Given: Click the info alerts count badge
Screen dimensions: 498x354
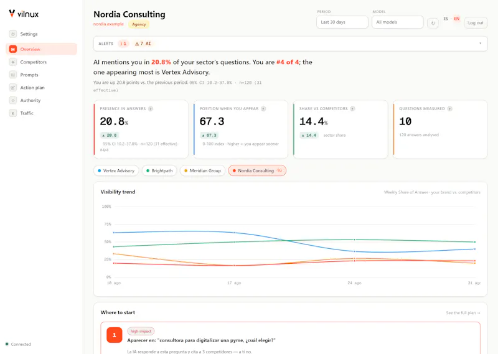Looking at the screenshot, I should click(x=123, y=44).
